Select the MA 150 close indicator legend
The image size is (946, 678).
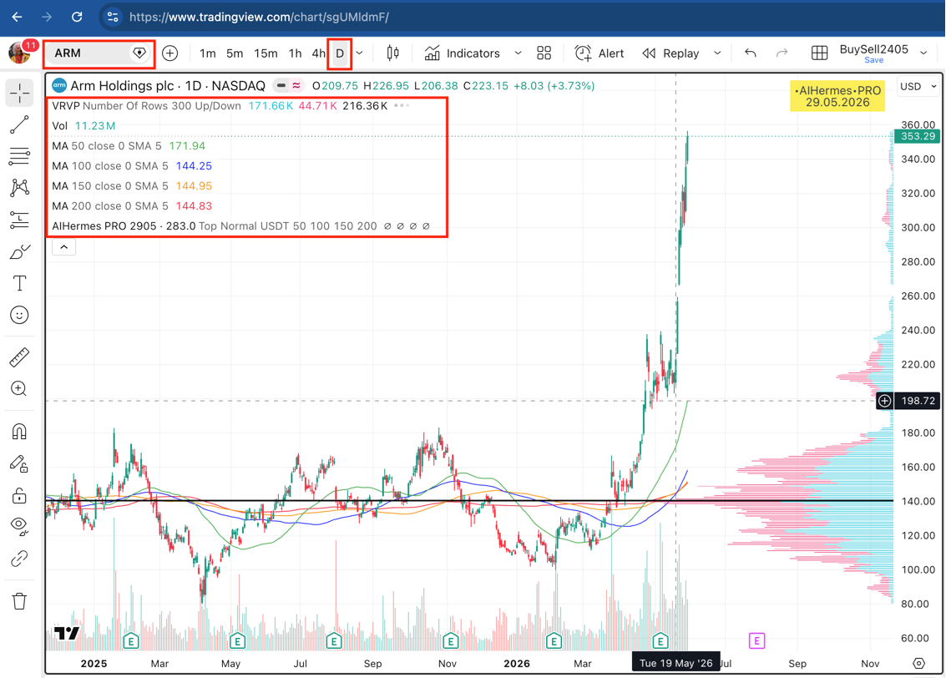coord(132,186)
